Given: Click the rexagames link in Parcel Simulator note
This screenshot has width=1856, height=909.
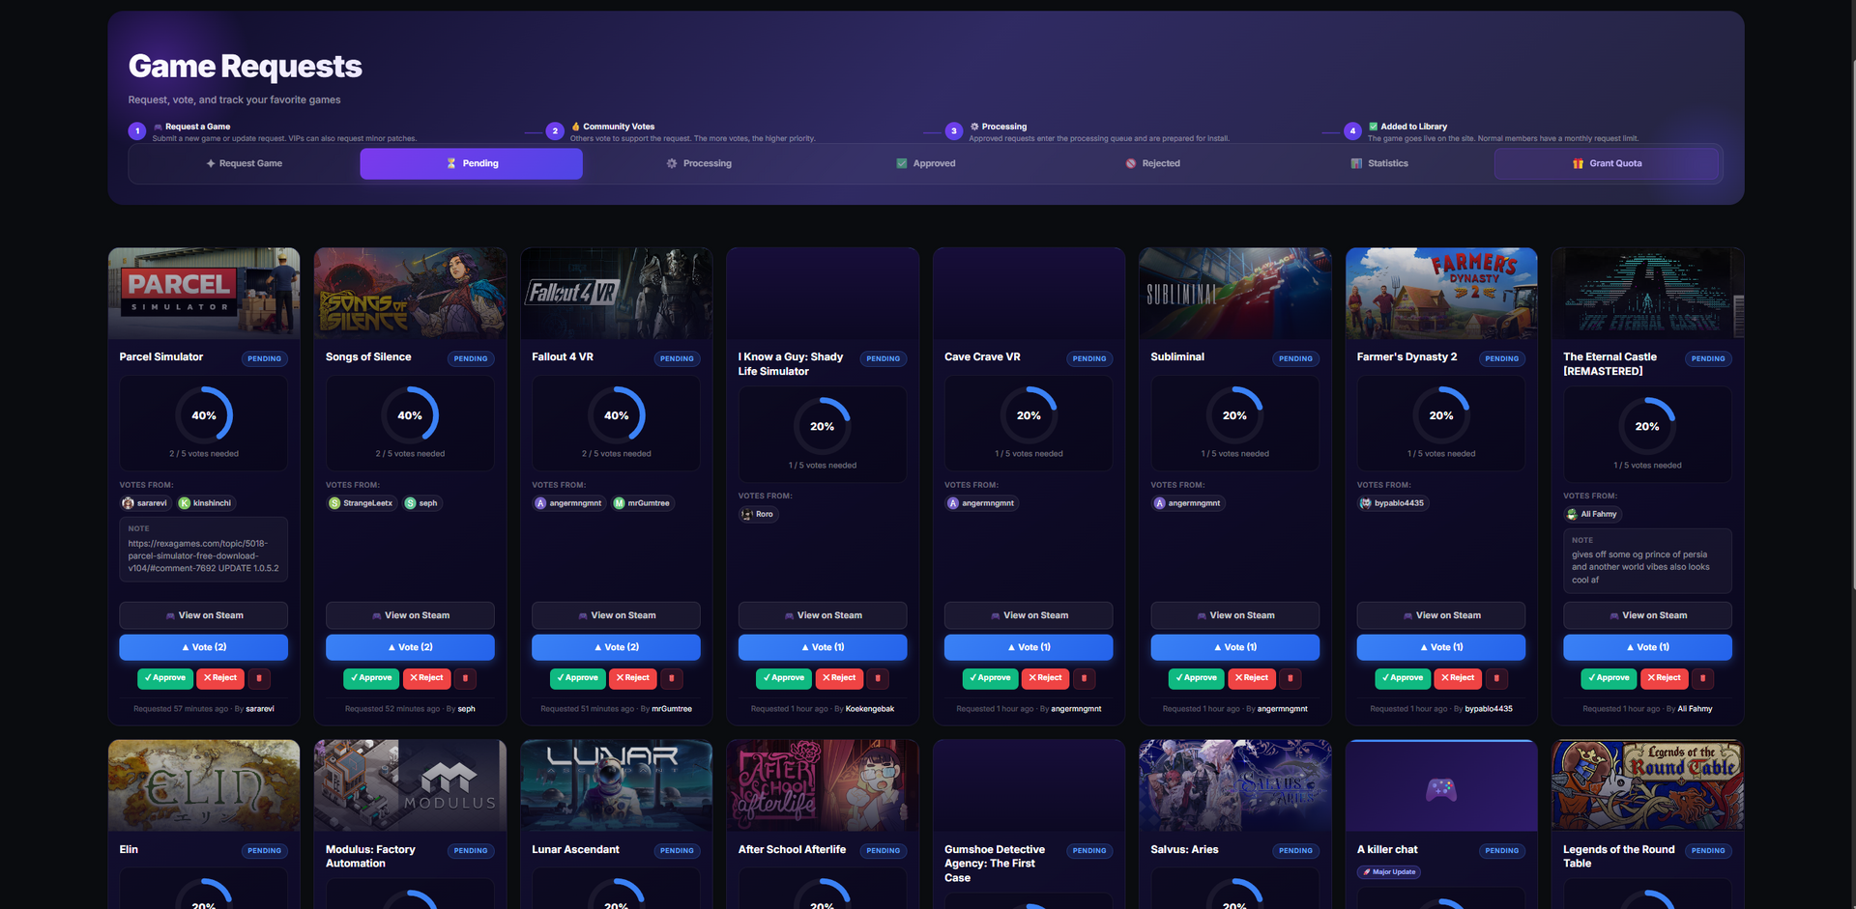Looking at the screenshot, I should [203, 555].
